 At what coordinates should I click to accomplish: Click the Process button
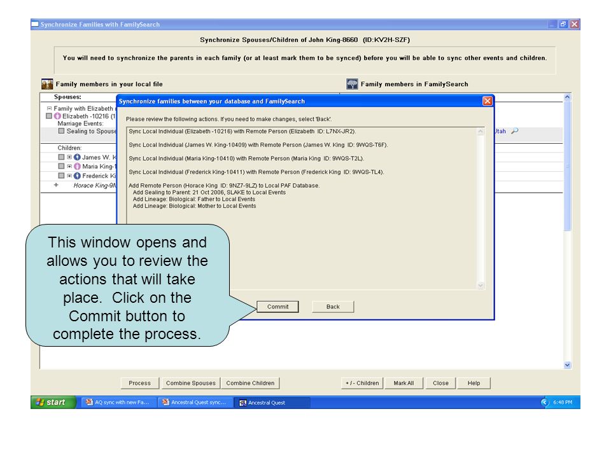[140, 383]
